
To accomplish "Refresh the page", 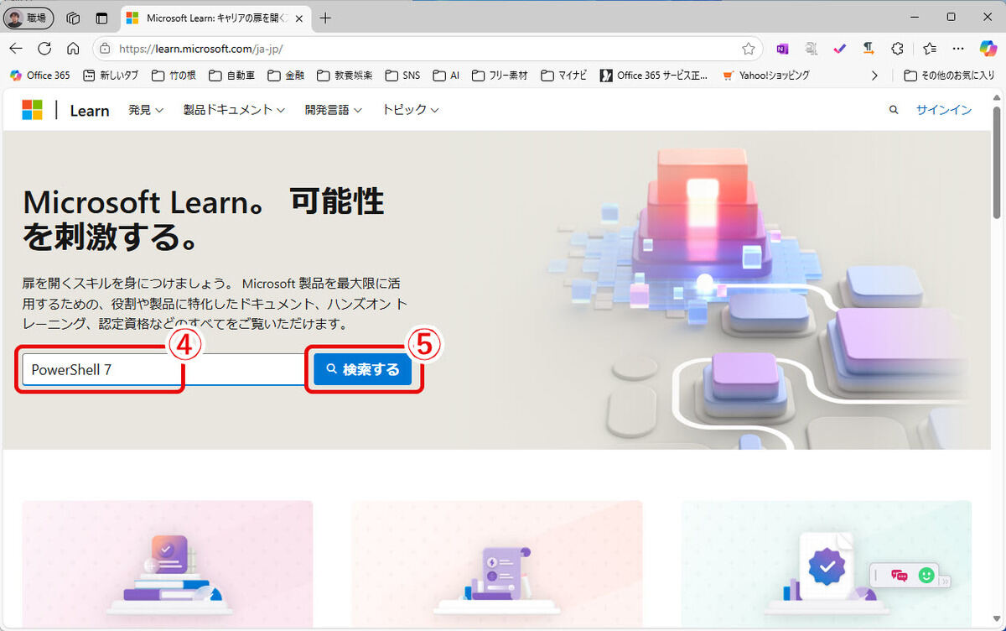I will point(44,48).
